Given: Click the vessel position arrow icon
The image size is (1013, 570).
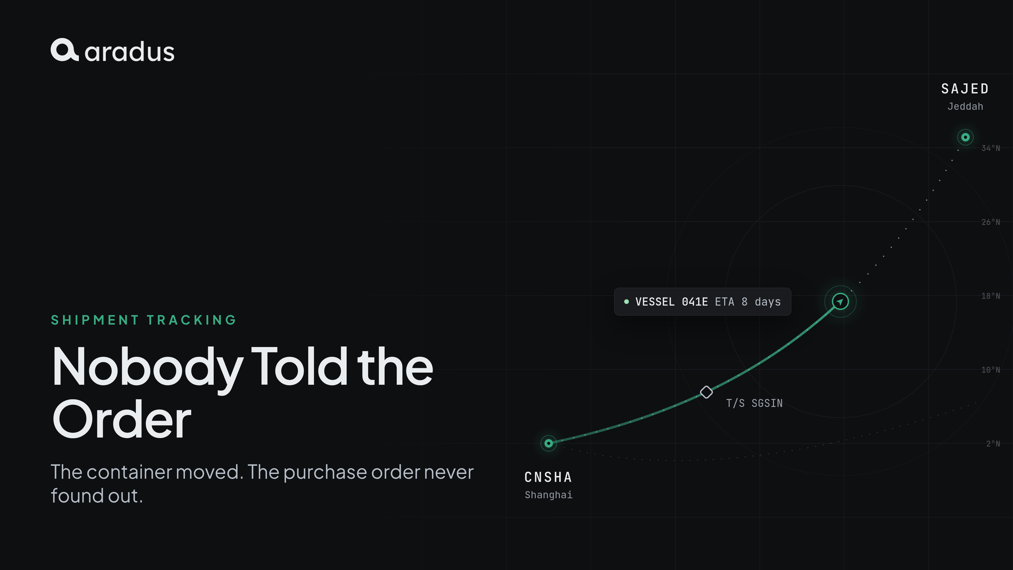Looking at the screenshot, I should (x=840, y=302).
